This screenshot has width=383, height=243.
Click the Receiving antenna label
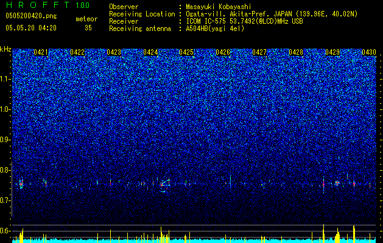coord(140,29)
